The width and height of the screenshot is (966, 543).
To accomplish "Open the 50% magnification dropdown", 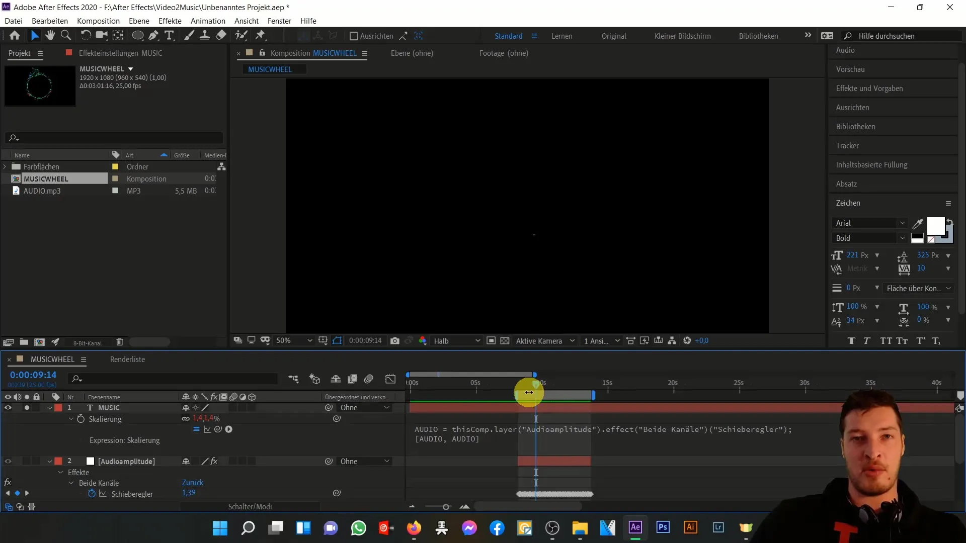I will click(294, 341).
